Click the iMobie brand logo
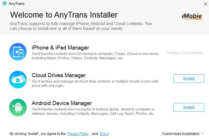 pyautogui.click(x=192, y=16)
